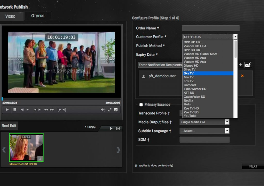
Task: Click the video preview frame
Action: [x=61, y=62]
